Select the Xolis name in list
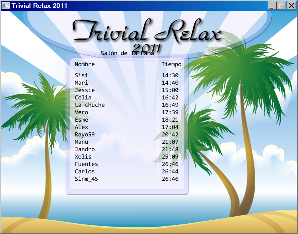Screen dimensions: 298x234 83,157
